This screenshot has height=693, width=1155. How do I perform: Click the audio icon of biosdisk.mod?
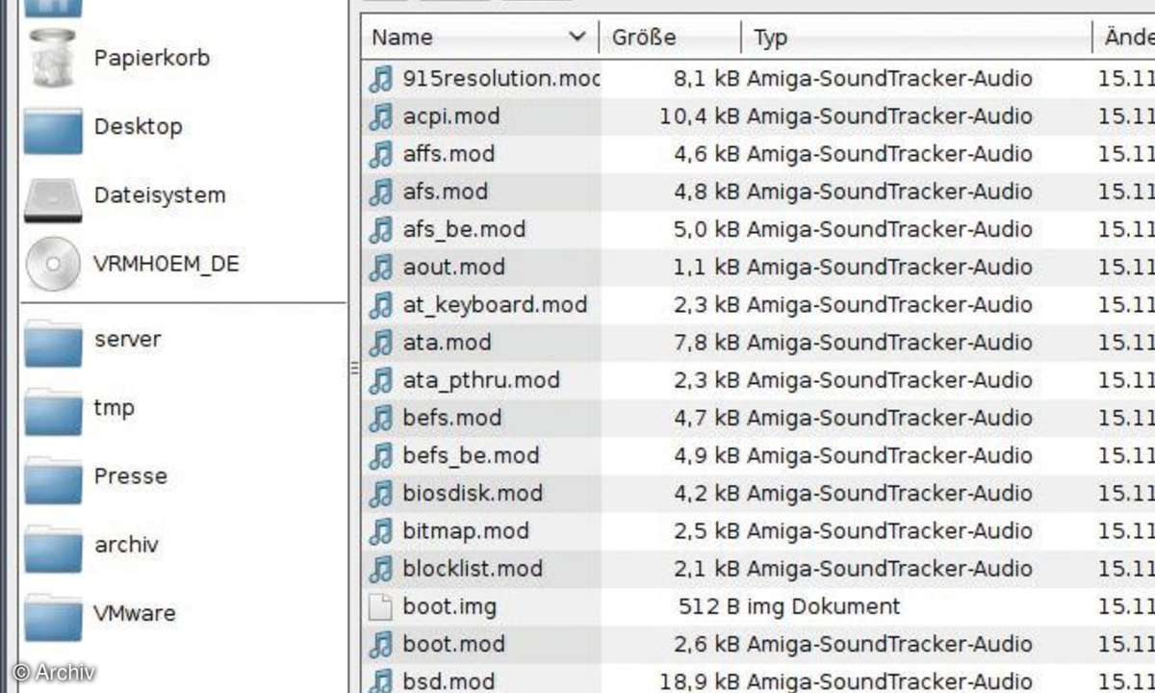tap(381, 494)
